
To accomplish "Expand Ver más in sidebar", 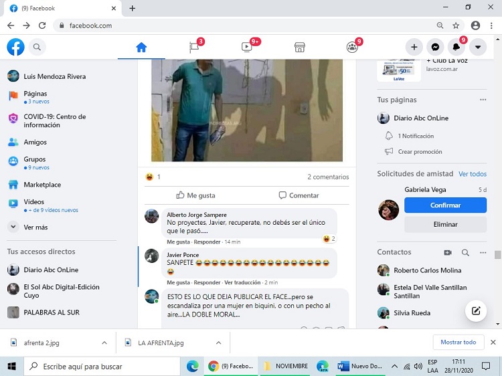I will [x=35, y=227].
